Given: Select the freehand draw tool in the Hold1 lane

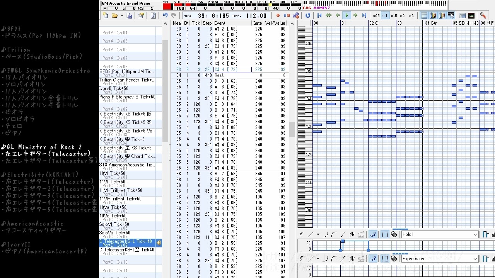Looking at the screenshot, I should point(301,234).
